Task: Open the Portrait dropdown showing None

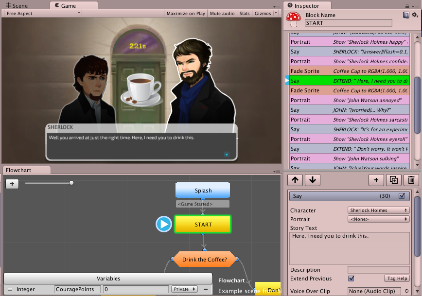Action: (x=378, y=219)
